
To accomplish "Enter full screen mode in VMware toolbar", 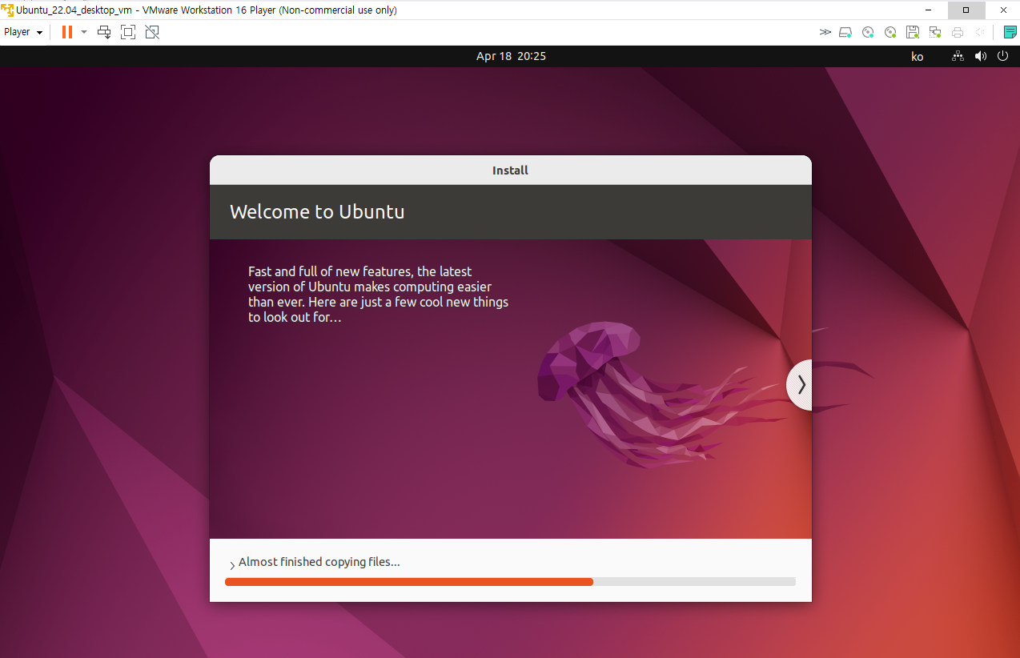I will 128,32.
